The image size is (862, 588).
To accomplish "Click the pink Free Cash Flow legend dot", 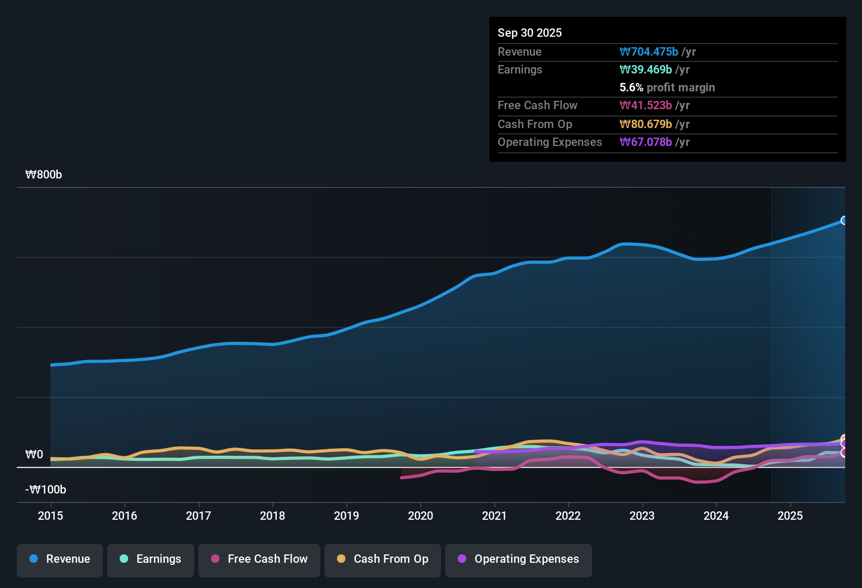I will pos(214,559).
